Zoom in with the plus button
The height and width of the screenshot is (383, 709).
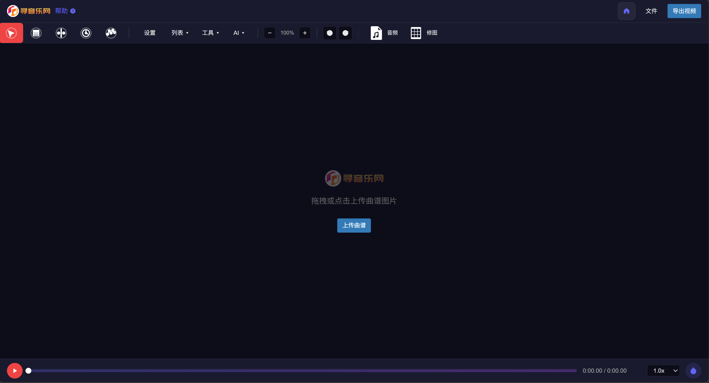(x=305, y=33)
